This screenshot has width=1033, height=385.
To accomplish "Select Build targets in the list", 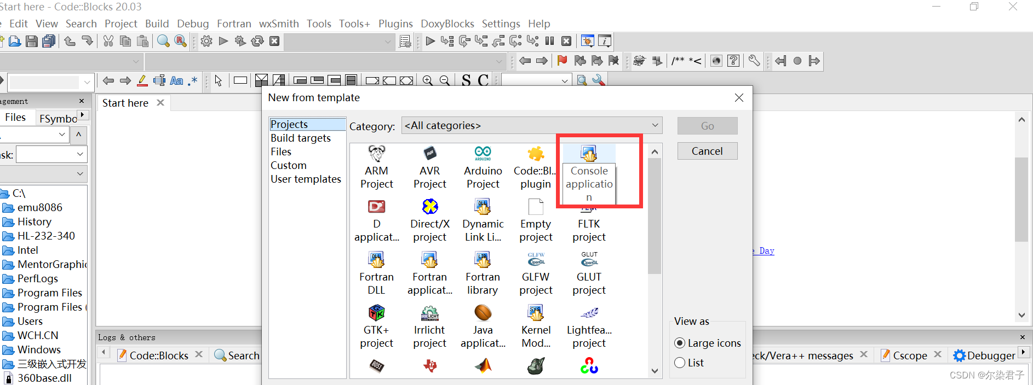I will tap(301, 138).
